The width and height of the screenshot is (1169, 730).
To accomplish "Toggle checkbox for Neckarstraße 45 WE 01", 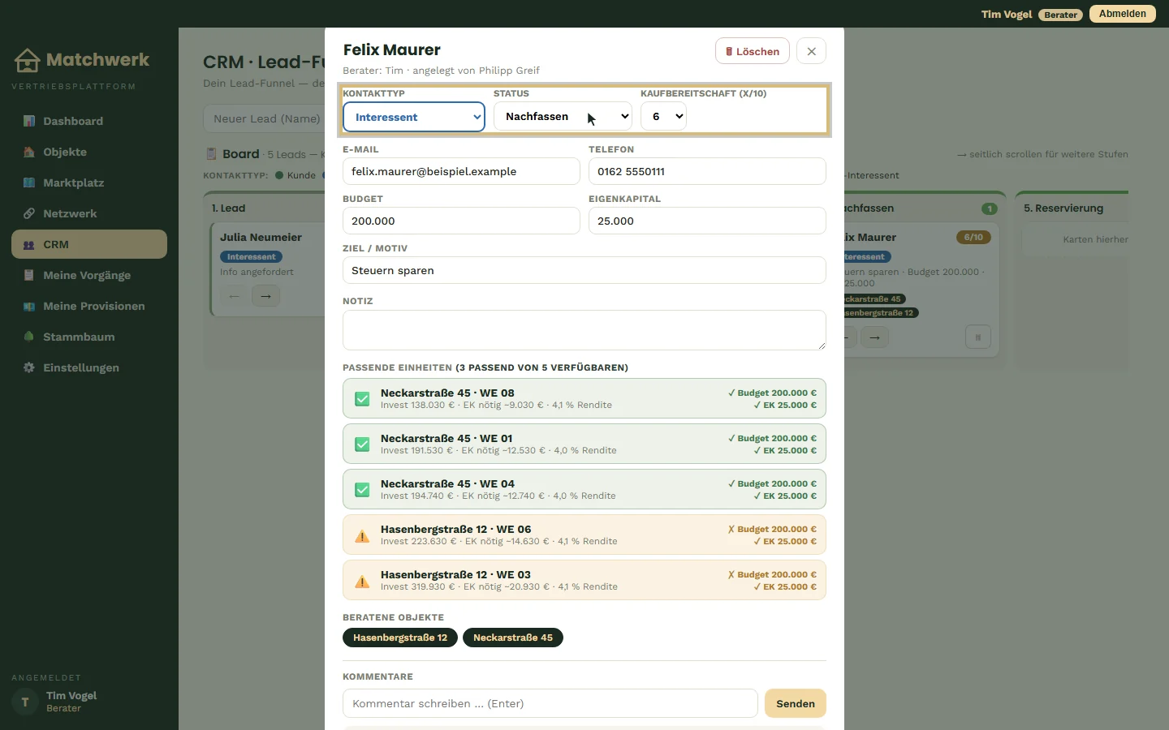I will pos(362,444).
